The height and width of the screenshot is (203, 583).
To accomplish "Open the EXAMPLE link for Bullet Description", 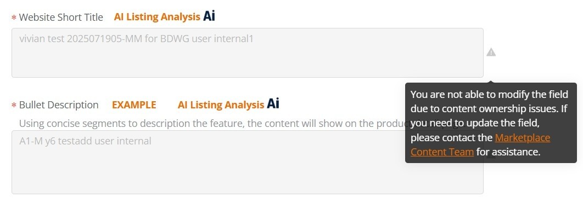I will point(134,105).
